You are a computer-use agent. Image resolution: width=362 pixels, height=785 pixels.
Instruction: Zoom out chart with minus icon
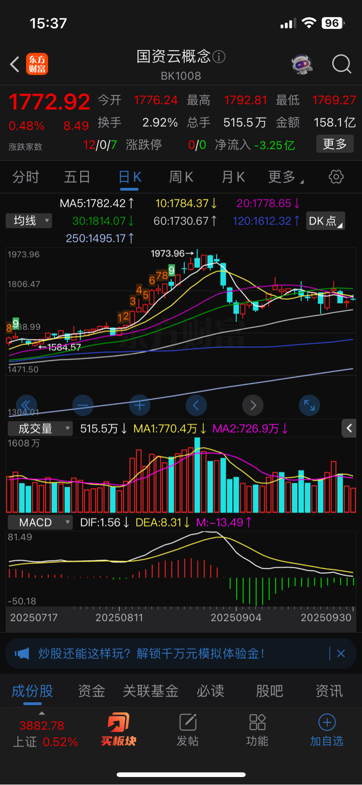point(83,405)
